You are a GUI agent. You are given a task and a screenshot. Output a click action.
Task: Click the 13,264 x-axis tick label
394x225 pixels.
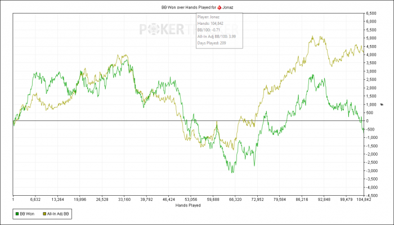[x=57, y=200]
